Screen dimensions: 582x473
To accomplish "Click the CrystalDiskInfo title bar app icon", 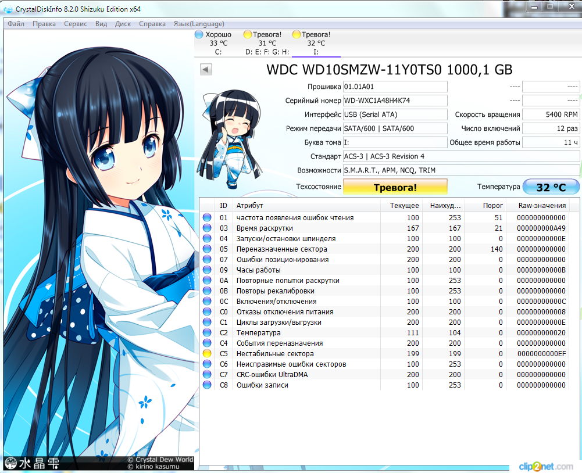I will pos(8,9).
